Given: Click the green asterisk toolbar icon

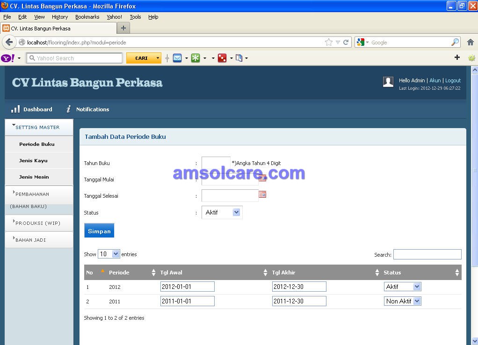Looking at the screenshot, I should 196,58.
